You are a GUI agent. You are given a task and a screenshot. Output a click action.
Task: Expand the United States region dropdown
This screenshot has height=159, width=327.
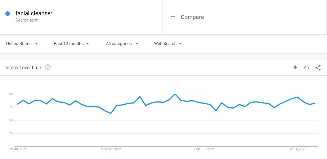click(22, 44)
